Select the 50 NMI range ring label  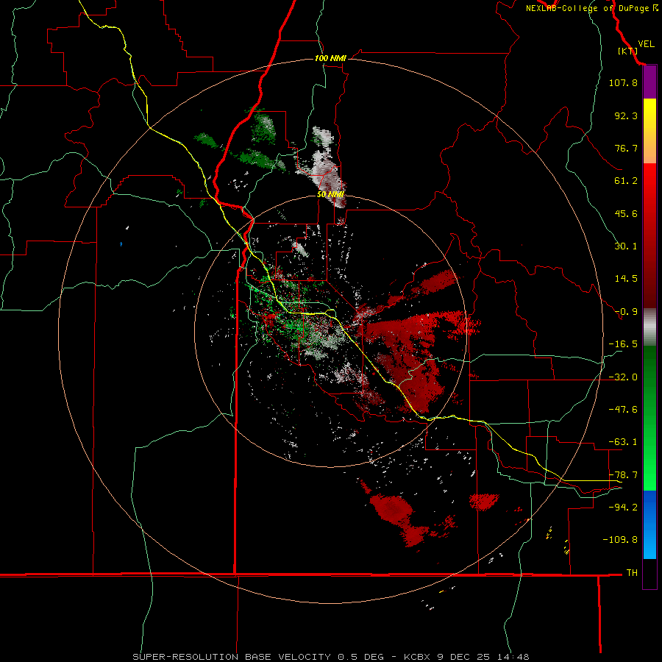(330, 194)
